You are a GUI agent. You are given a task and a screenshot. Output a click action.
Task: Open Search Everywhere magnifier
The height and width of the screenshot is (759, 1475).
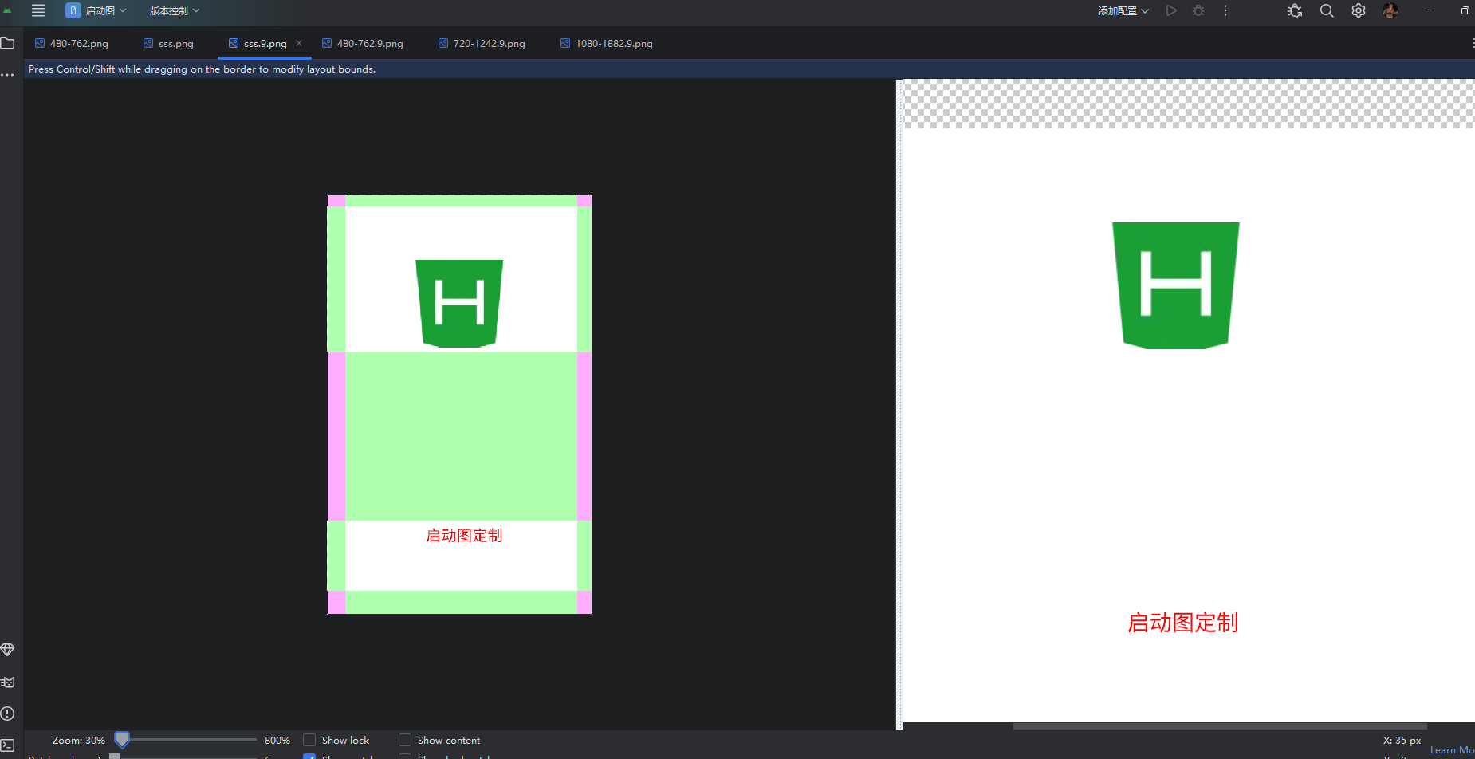(1327, 10)
